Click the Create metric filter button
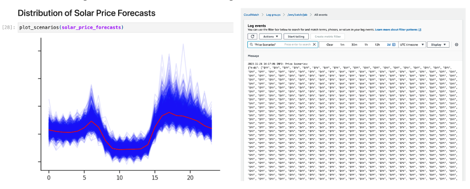 coord(328,37)
